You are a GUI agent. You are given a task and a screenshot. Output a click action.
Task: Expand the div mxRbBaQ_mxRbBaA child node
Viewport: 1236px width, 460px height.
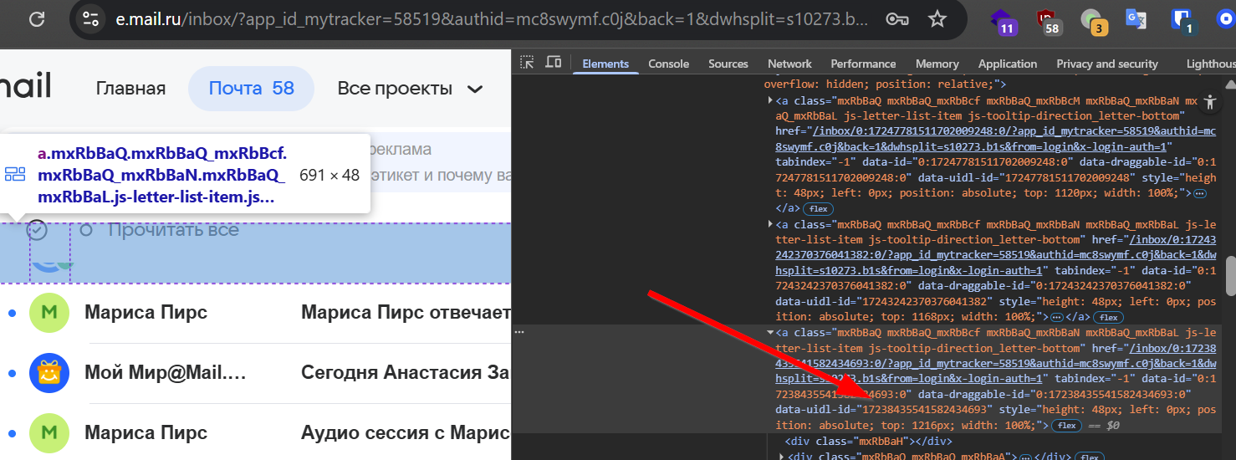pyautogui.click(x=782, y=457)
